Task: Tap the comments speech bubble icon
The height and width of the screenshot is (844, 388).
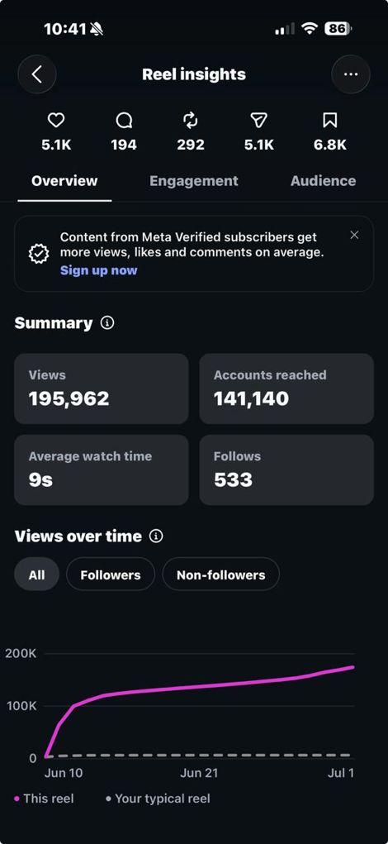Action: point(124,121)
